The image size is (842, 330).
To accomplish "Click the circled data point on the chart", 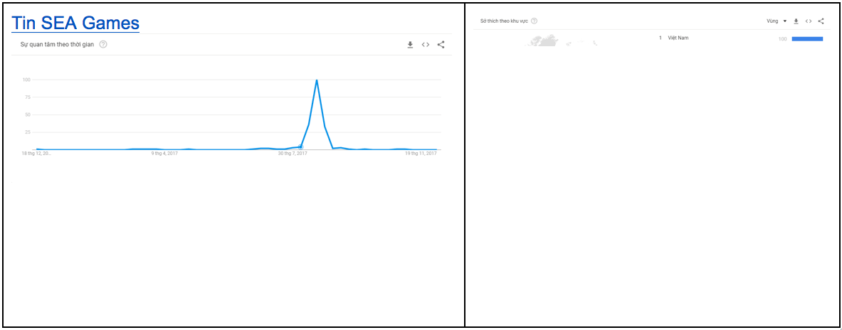I will (301, 147).
